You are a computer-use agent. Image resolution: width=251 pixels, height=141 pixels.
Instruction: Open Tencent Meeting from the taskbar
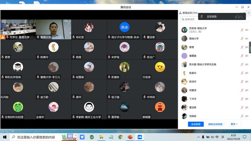tap(140, 137)
